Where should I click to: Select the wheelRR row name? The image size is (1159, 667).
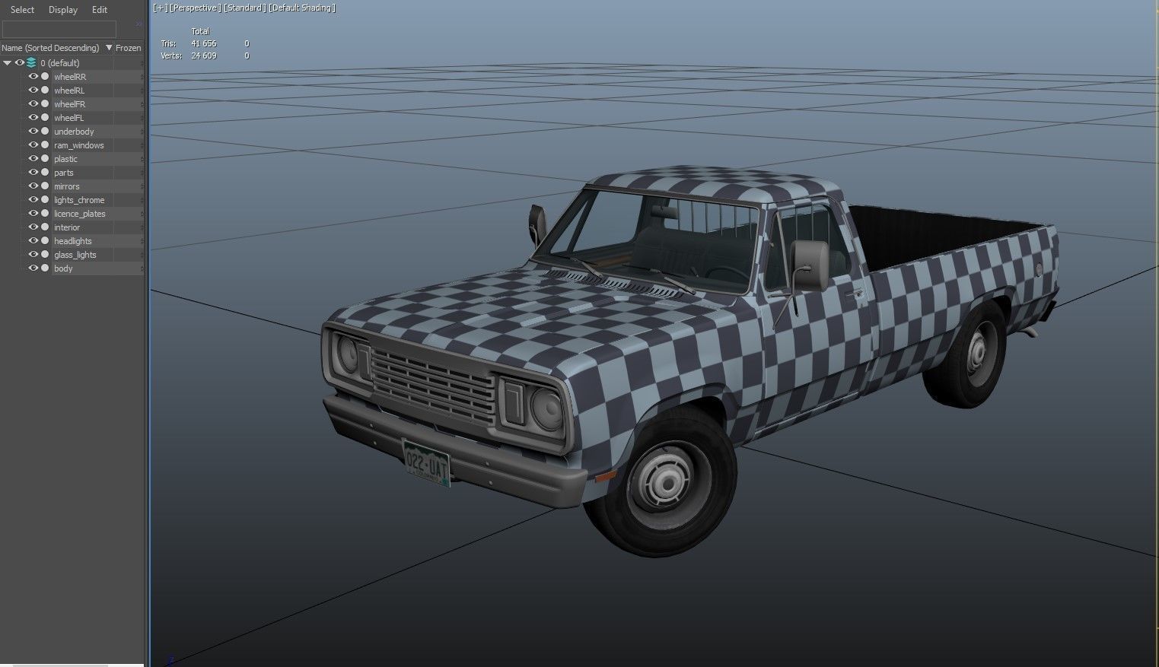[70, 77]
